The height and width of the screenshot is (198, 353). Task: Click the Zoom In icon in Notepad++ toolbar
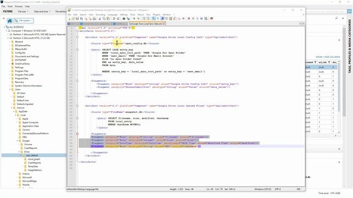point(134,19)
